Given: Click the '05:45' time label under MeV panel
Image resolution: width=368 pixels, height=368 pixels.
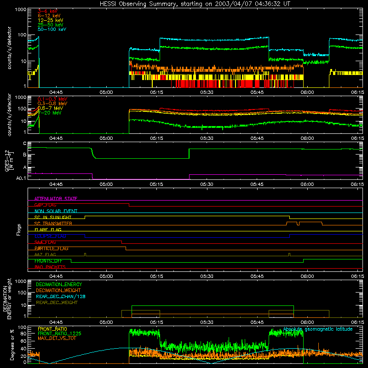Looking at the screenshot, I should tap(257, 138).
